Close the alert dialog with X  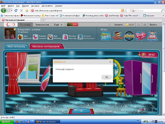coord(110,62)
